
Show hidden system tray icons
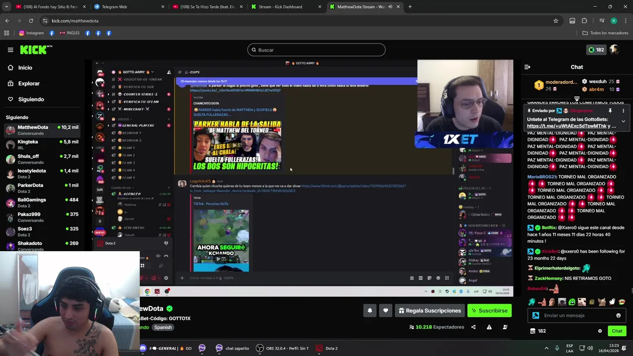coord(546,348)
